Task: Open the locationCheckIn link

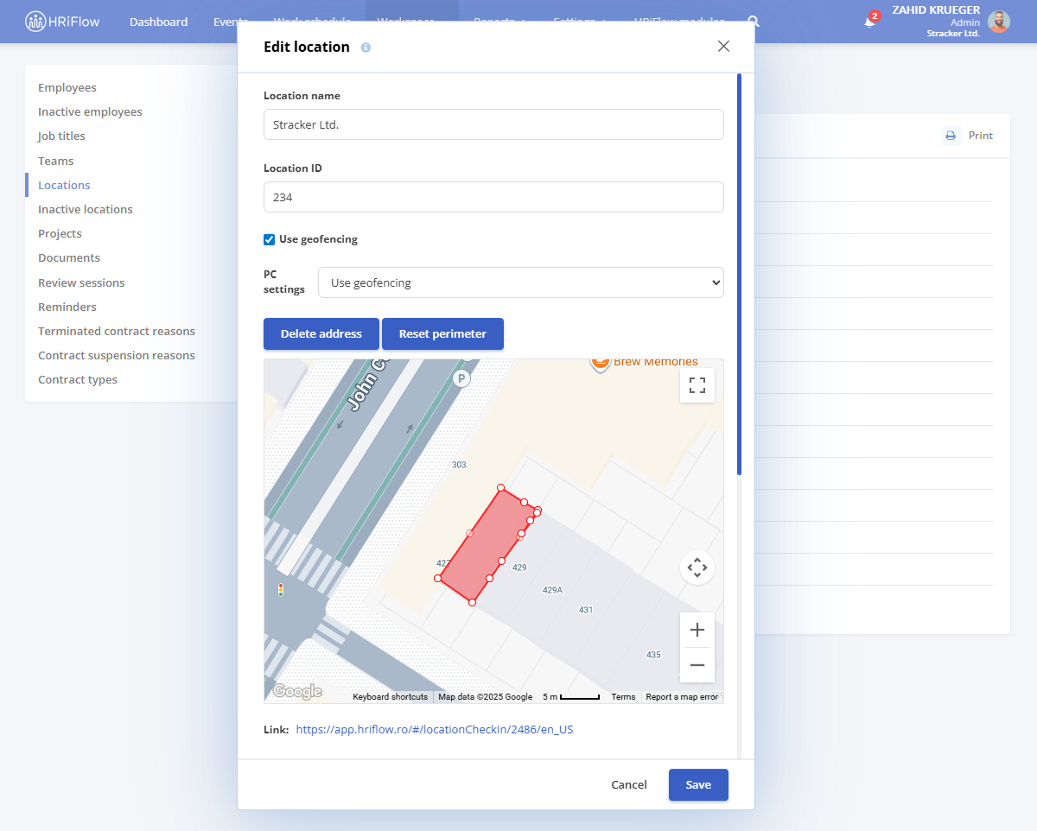Action: click(x=436, y=729)
